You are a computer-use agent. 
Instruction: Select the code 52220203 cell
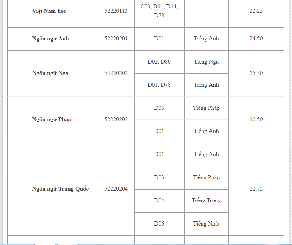(x=116, y=119)
